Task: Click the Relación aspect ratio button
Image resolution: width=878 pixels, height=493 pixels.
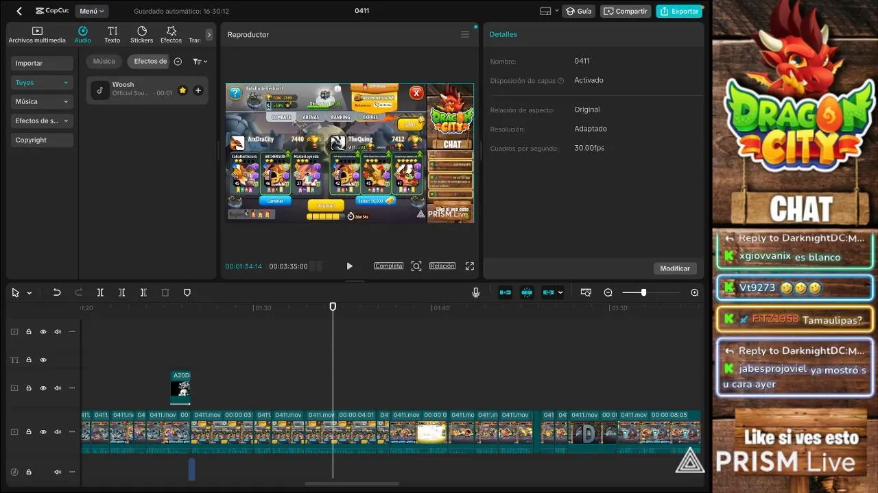Action: point(442,266)
